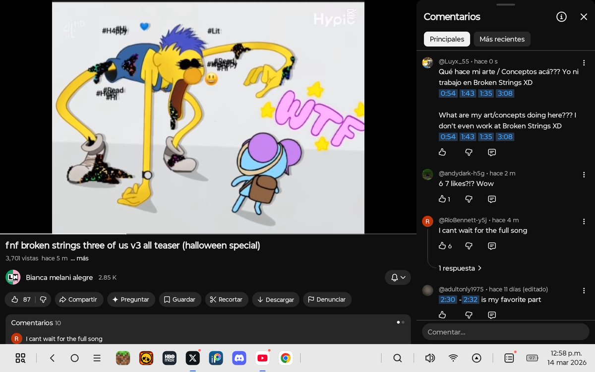595x372 pixels.
Task: Dislike the video
Action: click(x=43, y=300)
